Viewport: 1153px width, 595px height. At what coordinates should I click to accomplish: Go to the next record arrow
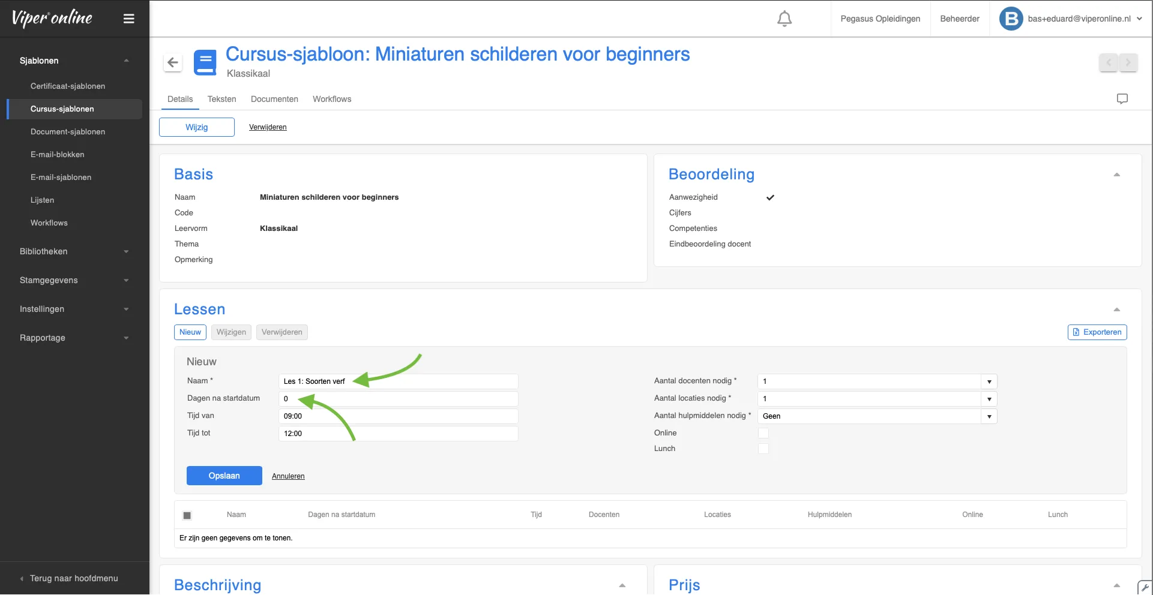[1128, 62]
